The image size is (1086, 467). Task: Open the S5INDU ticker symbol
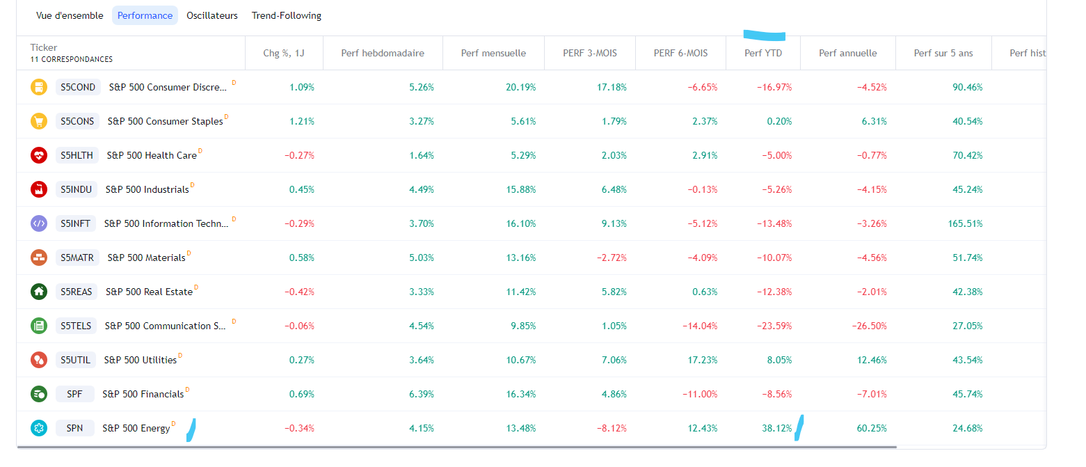tap(77, 189)
